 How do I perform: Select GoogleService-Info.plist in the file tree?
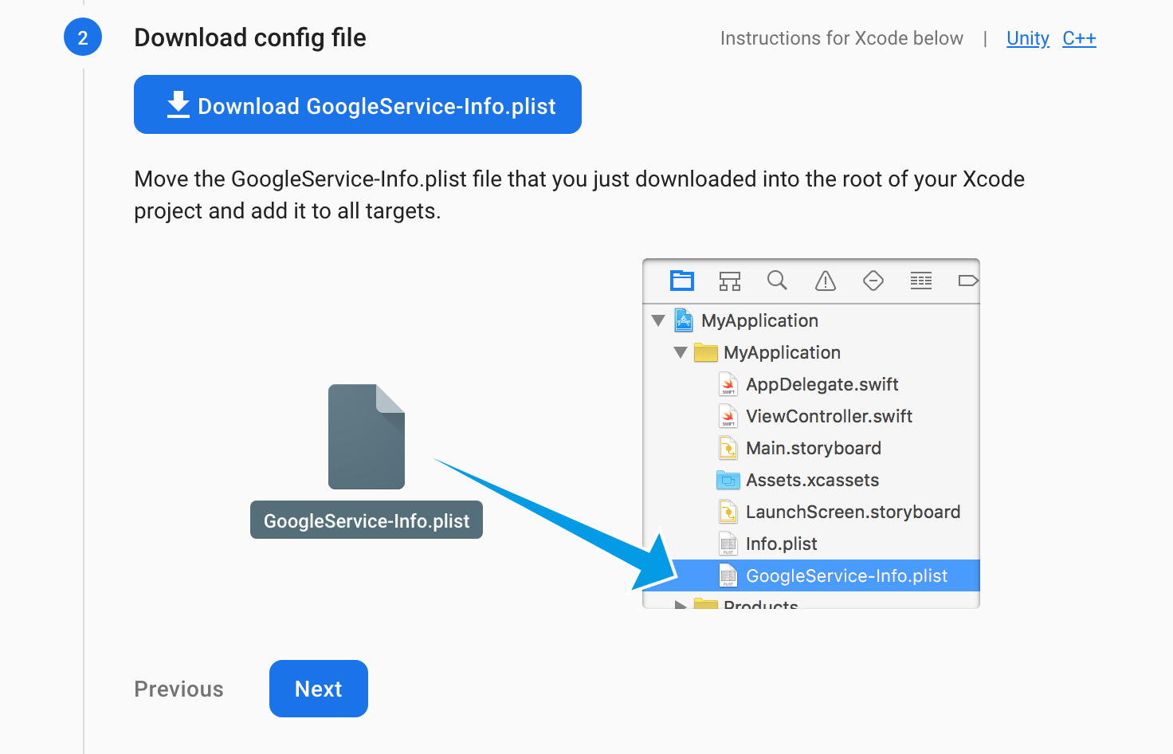(x=846, y=575)
